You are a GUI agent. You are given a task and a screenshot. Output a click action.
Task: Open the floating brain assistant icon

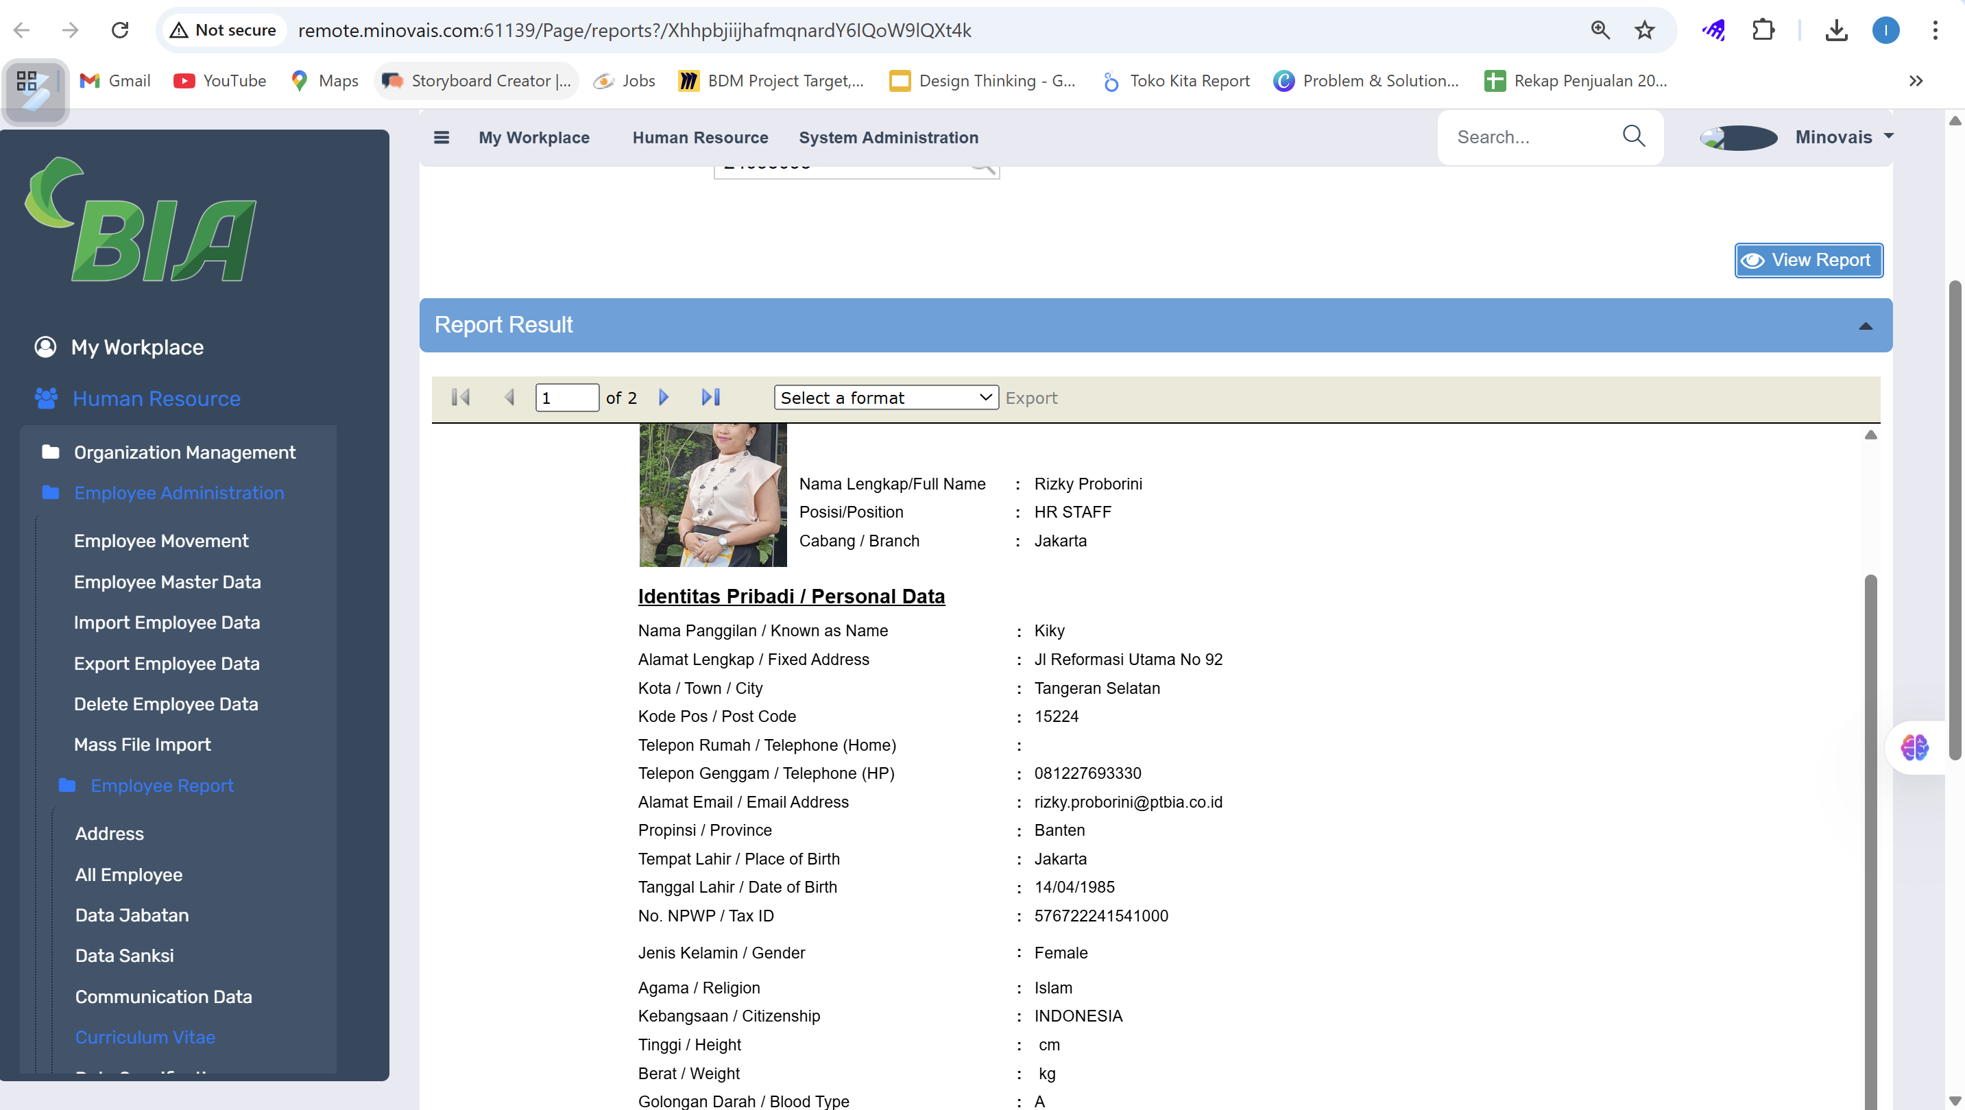click(x=1915, y=747)
